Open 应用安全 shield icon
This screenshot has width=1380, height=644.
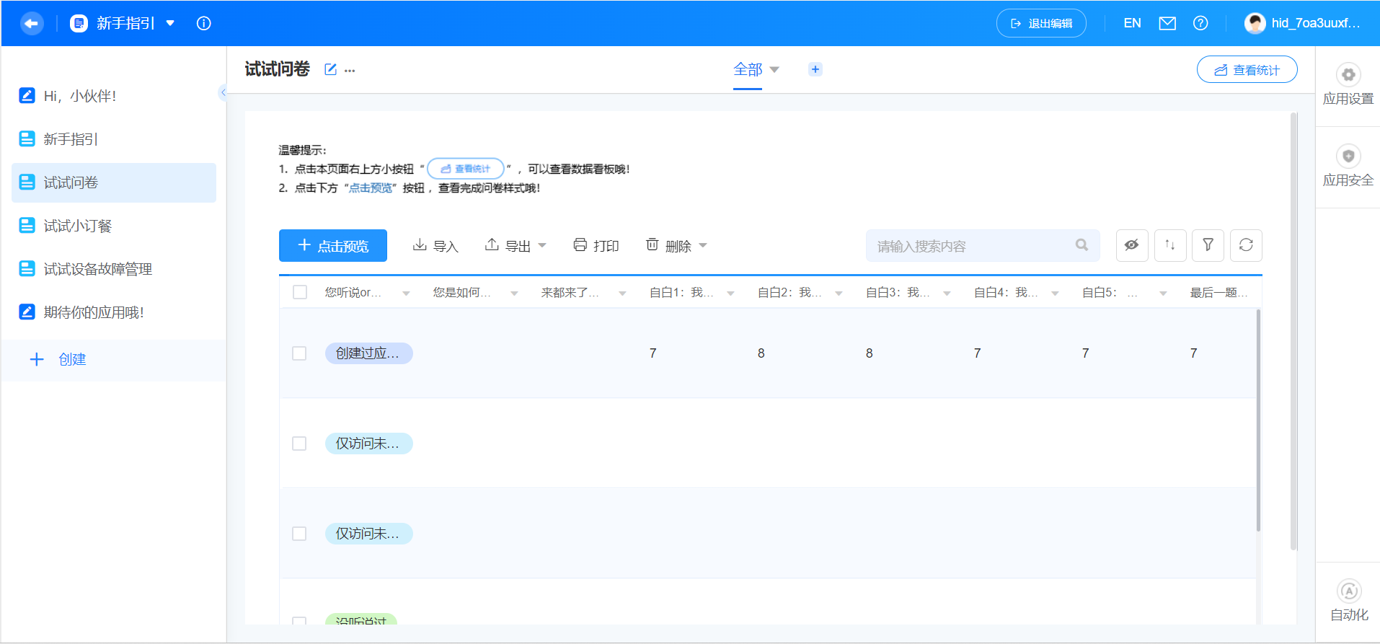click(1348, 156)
